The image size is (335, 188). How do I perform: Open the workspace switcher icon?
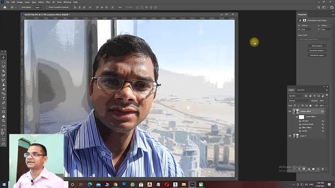tap(325, 7)
